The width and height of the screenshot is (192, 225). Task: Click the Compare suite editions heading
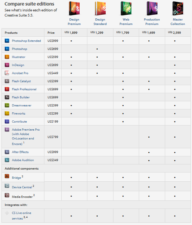[29, 4]
